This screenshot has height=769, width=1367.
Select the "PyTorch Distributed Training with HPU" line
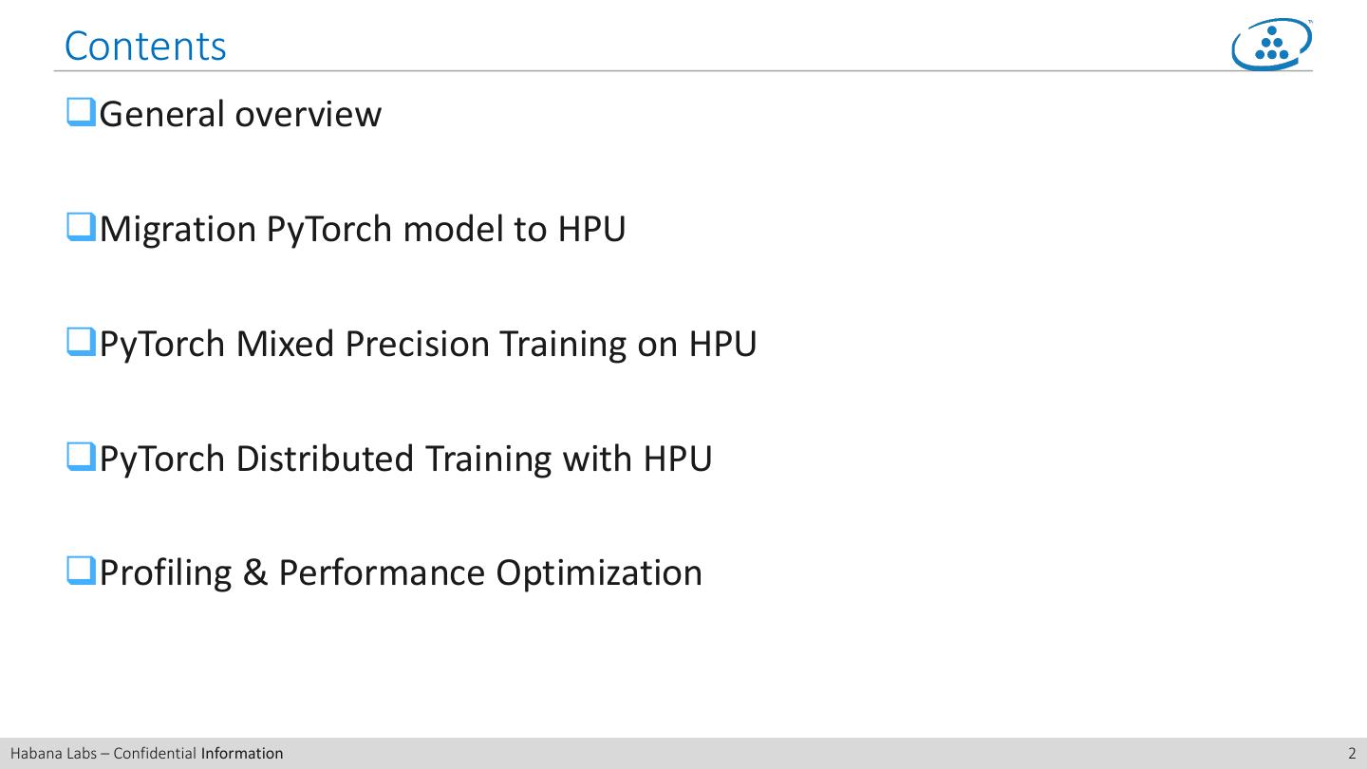[405, 459]
